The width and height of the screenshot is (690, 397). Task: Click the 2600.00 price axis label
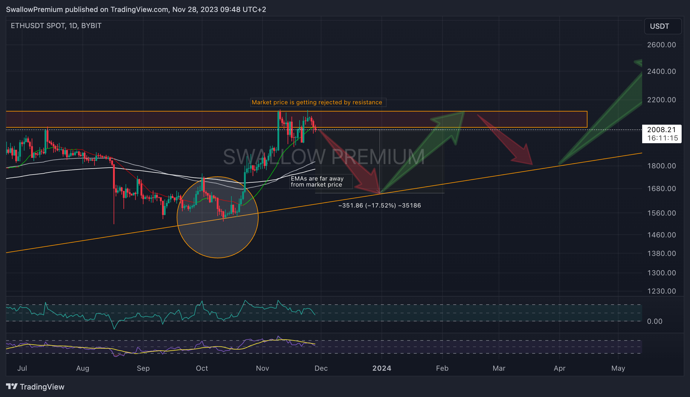click(x=661, y=45)
